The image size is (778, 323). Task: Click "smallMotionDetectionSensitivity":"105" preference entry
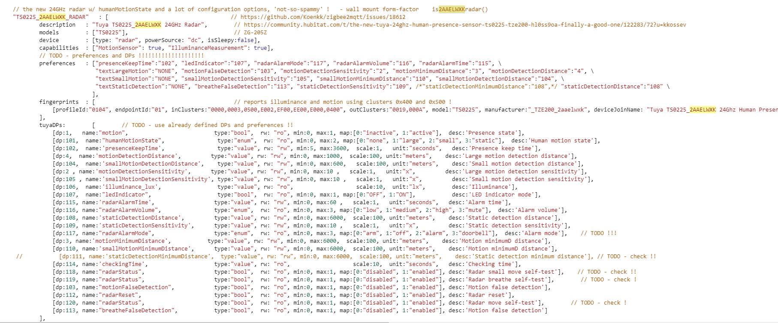click(245, 79)
